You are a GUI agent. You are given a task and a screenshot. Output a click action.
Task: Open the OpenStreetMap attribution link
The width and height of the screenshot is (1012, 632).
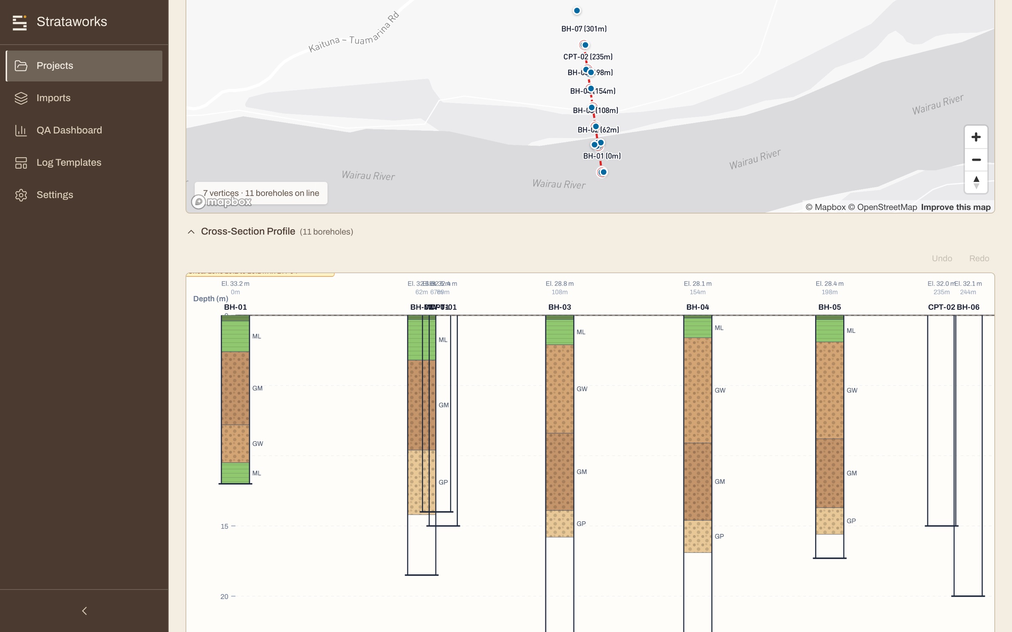pyautogui.click(x=882, y=207)
